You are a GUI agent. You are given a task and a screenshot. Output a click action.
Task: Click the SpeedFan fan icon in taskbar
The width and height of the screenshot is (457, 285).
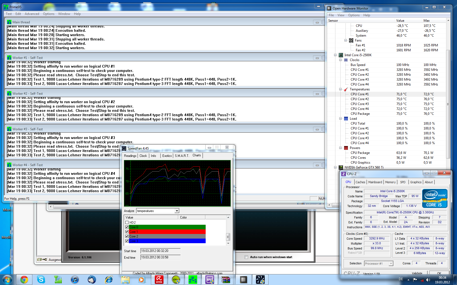coord(260,280)
